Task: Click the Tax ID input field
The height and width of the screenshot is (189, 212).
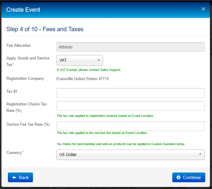Action: [131, 93]
